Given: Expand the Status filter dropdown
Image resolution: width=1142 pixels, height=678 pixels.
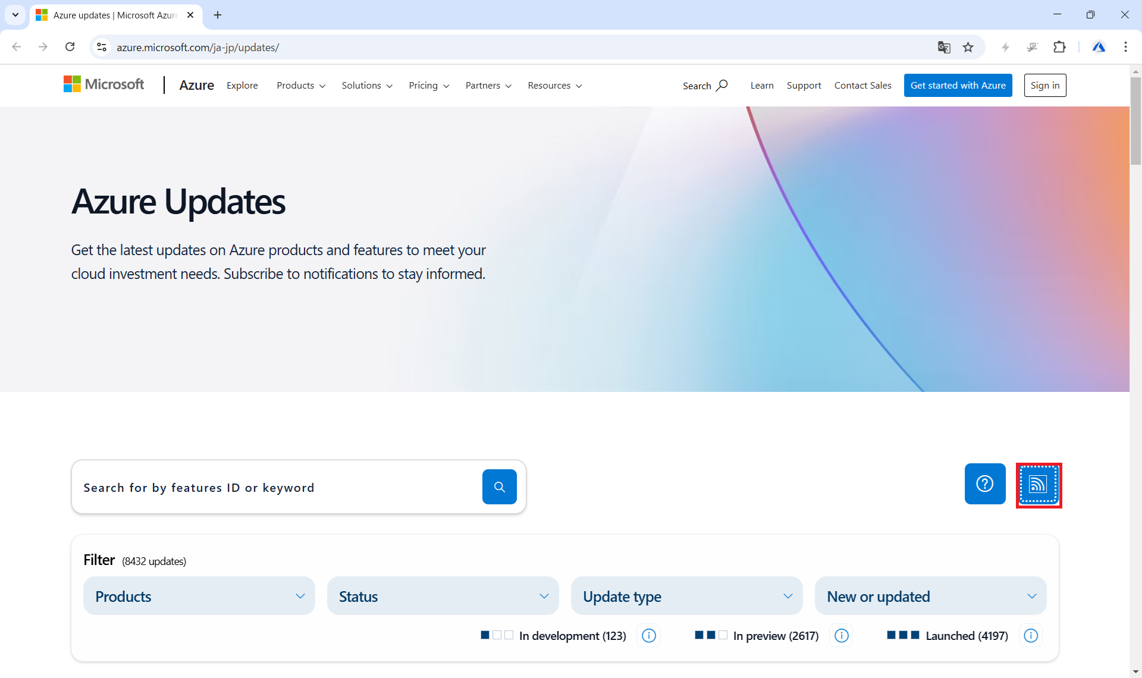Looking at the screenshot, I should (443, 596).
